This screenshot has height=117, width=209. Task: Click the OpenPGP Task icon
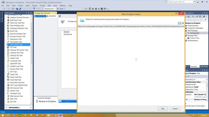pos(8,64)
